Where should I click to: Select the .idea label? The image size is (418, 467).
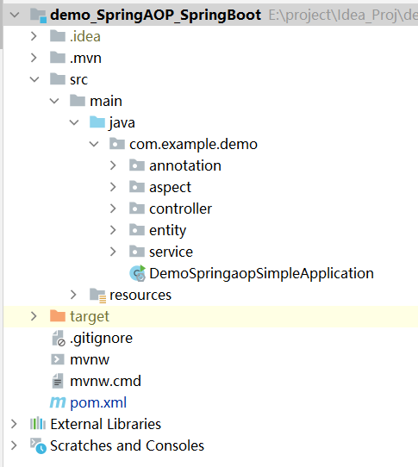[x=85, y=36]
